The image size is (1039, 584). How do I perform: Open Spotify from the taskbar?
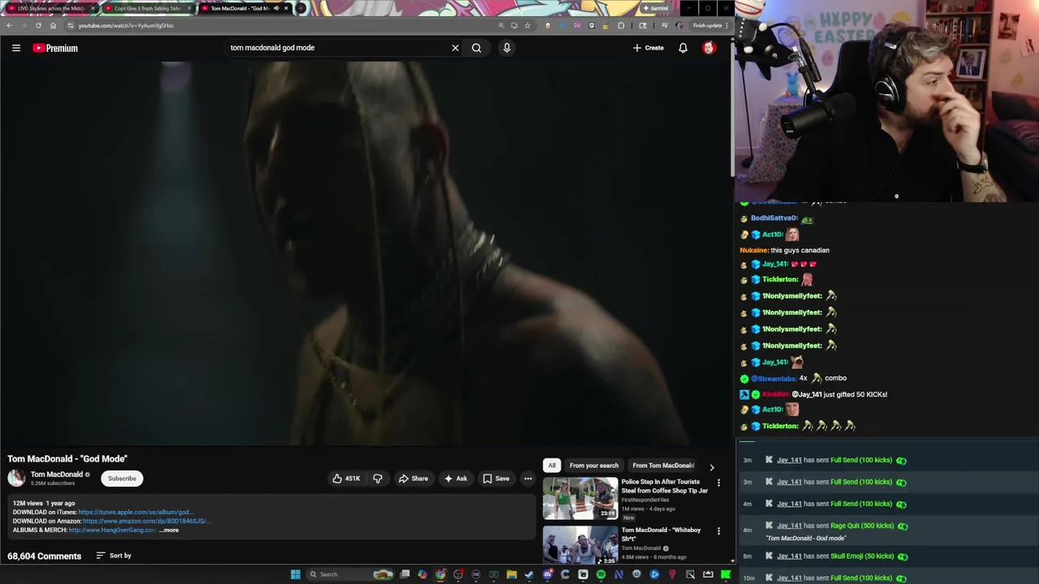coord(601,574)
